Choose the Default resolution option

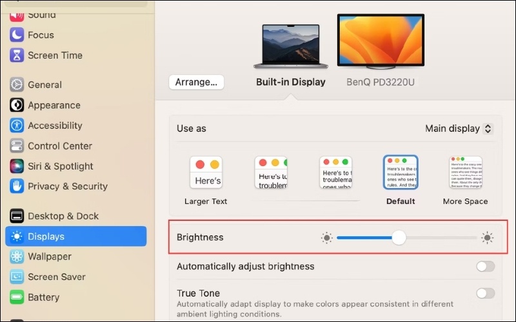[401, 173]
